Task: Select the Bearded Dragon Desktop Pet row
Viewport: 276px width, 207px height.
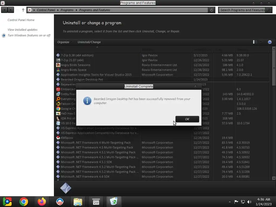Action: point(162,80)
